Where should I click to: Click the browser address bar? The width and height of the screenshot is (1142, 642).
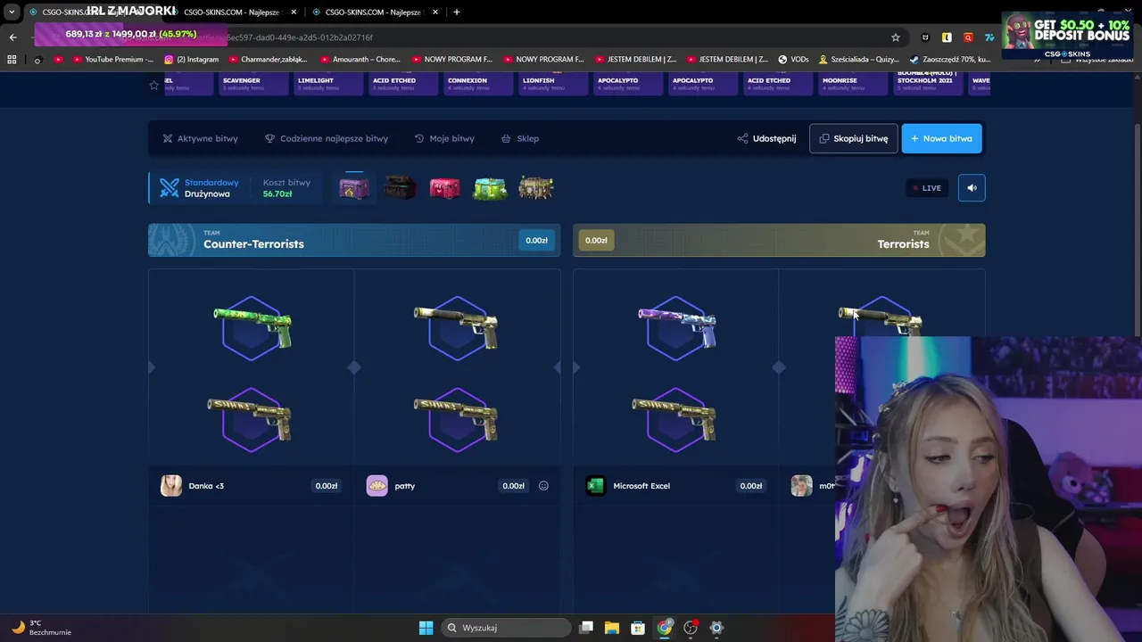[x=464, y=37]
